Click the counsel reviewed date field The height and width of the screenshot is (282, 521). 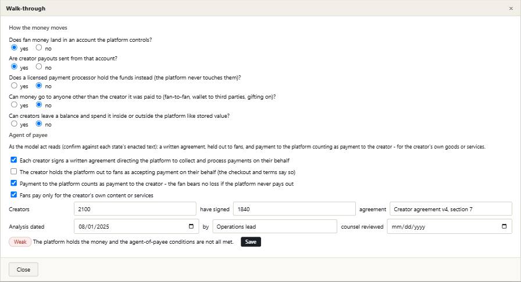point(449,226)
